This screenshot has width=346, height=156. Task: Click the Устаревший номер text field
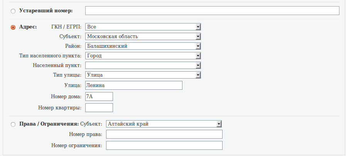tap(212, 11)
